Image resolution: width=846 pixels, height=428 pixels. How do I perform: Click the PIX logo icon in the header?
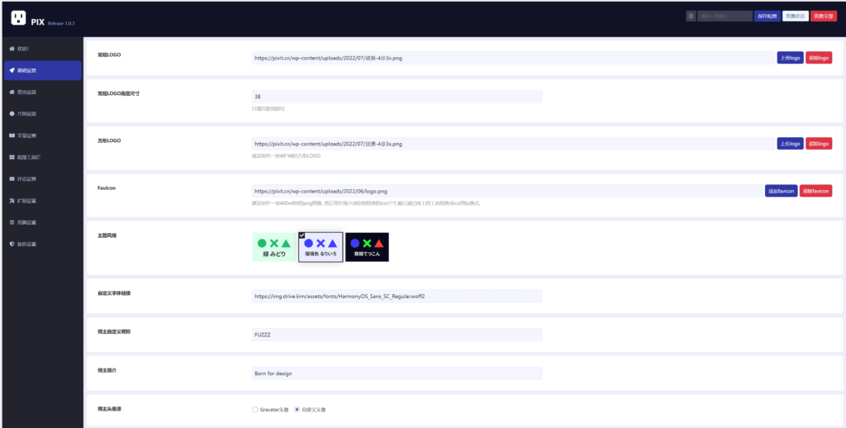click(x=18, y=18)
